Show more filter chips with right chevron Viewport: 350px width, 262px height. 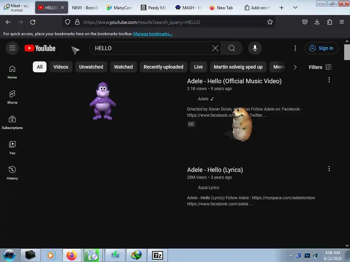295,67
